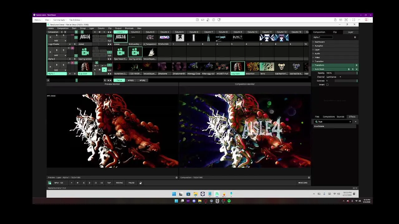Open Composition Monitor settings gear

309,177
